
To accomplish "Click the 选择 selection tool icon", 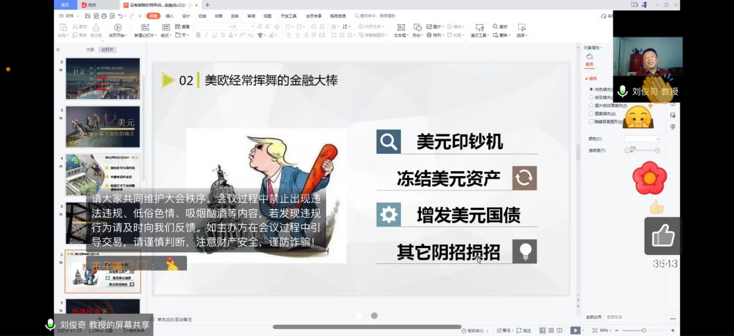I will [x=521, y=28].
